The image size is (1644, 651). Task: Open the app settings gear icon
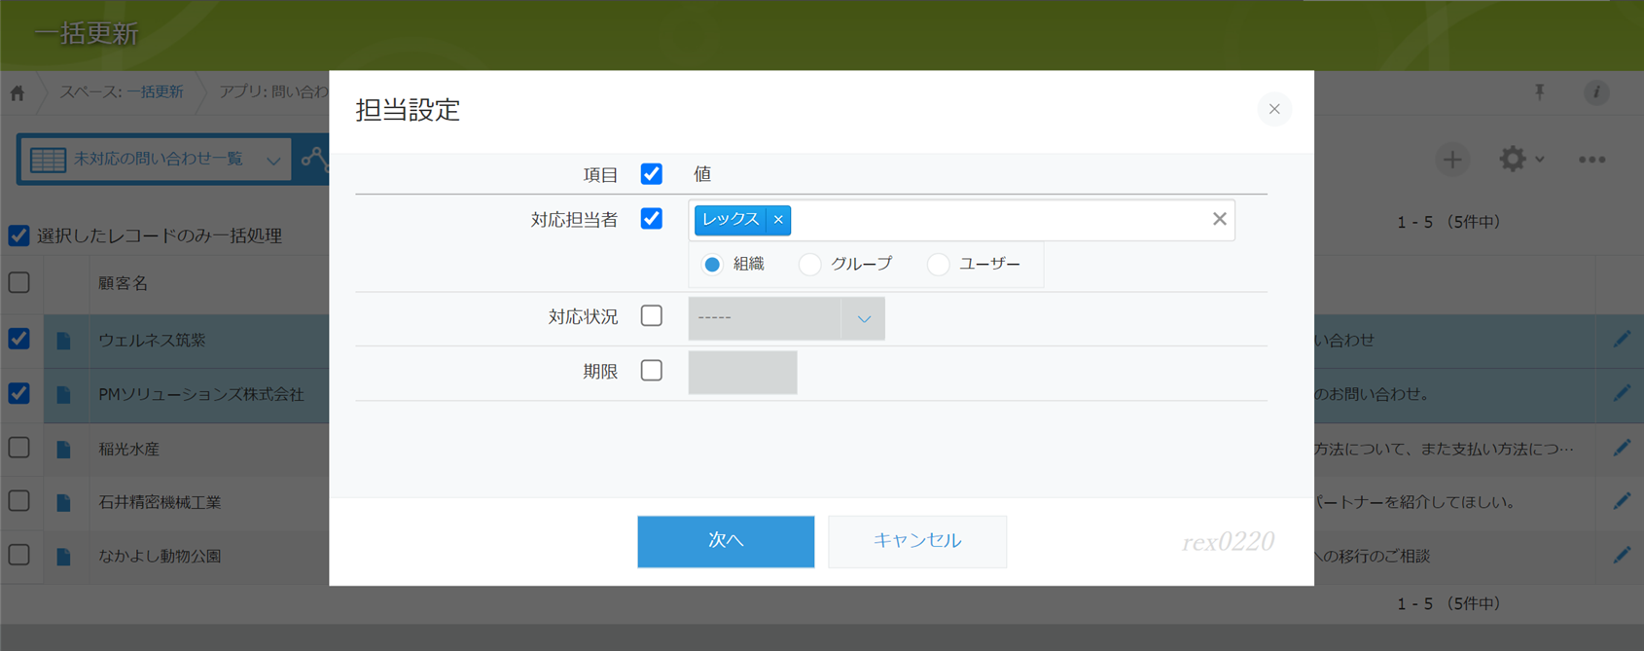pyautogui.click(x=1513, y=159)
